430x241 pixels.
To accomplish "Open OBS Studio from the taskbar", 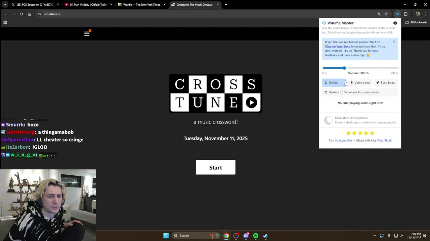I will coord(236,236).
